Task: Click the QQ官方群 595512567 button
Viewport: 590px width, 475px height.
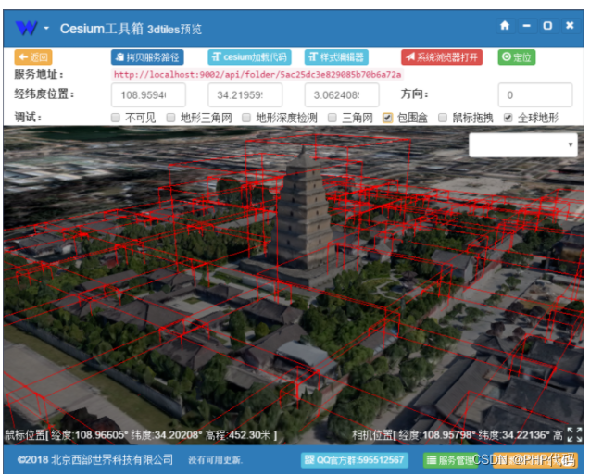Action: click(x=355, y=460)
